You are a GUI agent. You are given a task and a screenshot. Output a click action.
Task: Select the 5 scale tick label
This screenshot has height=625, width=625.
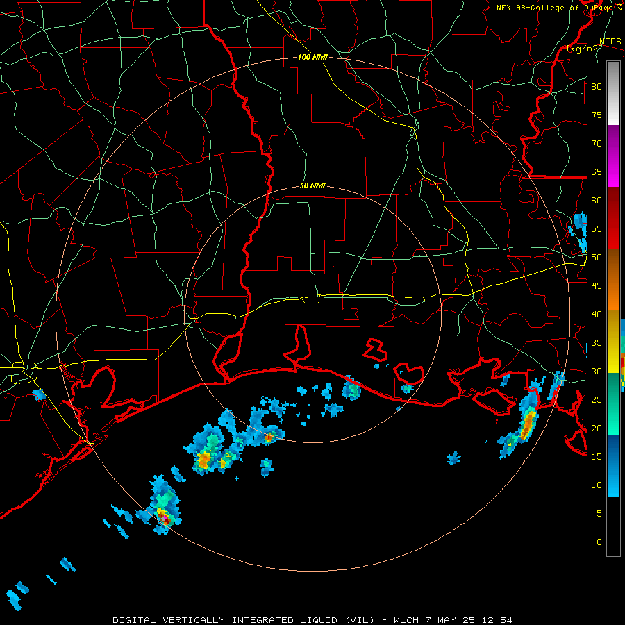pos(599,514)
